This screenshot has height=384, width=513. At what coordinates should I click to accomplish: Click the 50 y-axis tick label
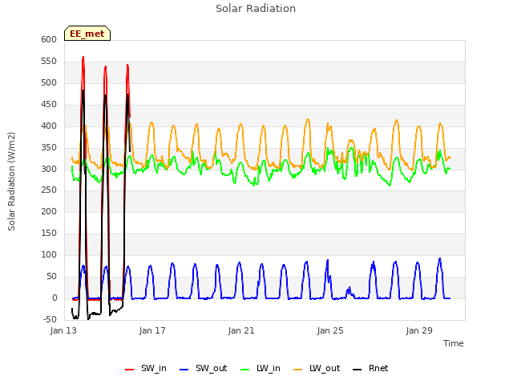coord(51,277)
